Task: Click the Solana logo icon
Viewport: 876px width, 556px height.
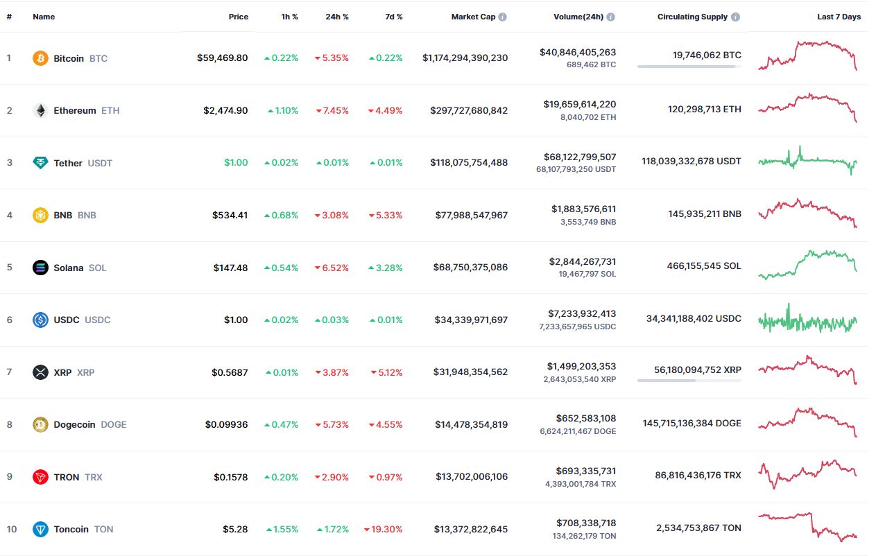Action: click(41, 268)
